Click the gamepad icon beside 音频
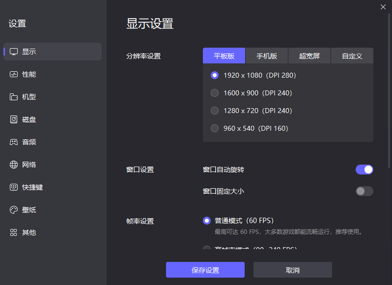This screenshot has width=392, height=285. [13, 142]
